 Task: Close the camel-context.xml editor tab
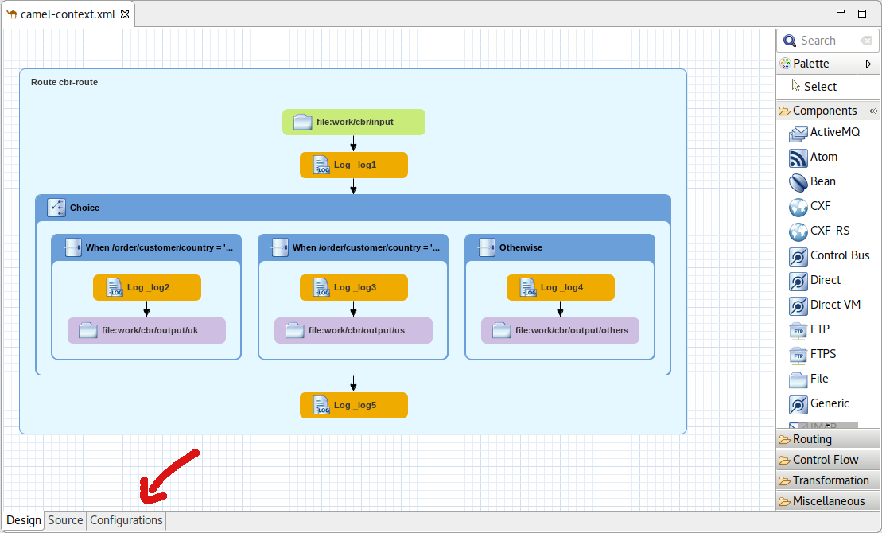coord(125,14)
